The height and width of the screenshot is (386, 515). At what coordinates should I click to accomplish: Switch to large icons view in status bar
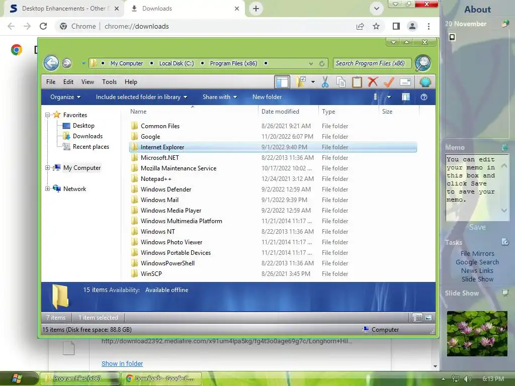[428, 318]
